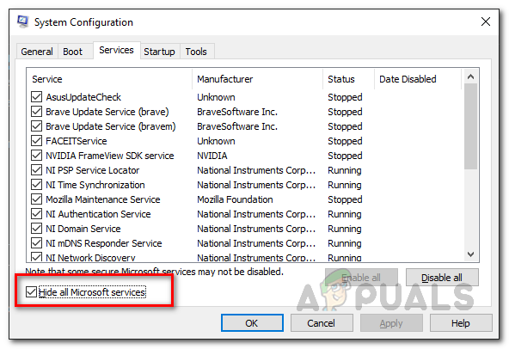Image resolution: width=509 pixels, height=349 pixels.
Task: Go to the Startup tab
Action: tap(159, 52)
